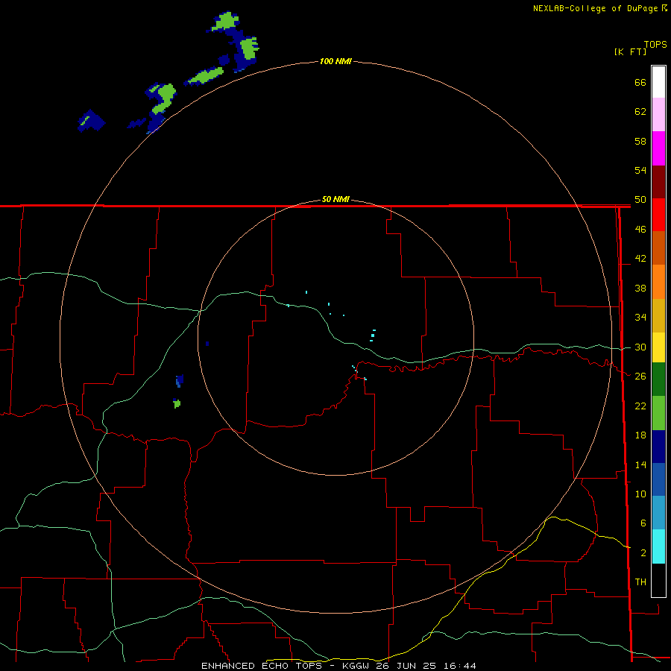Viewport: 671px width, 671px height.
Task: Click the "[K FT]" units label
Action: coord(630,51)
